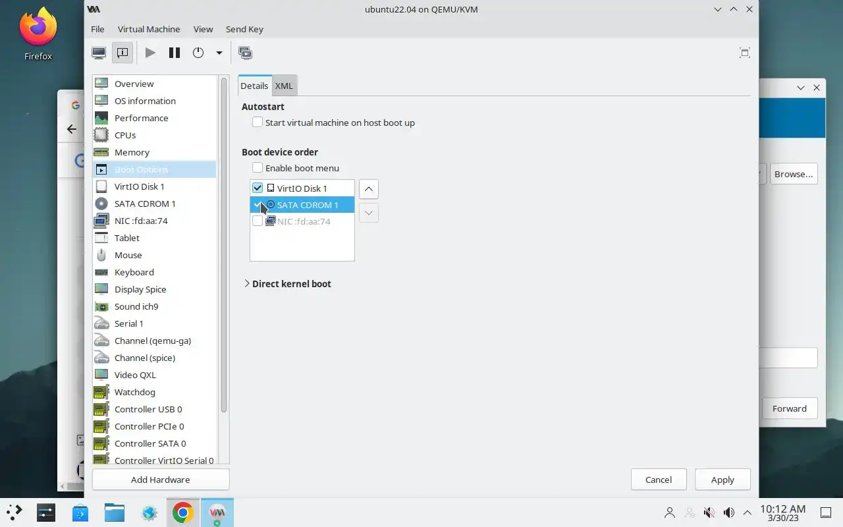
Task: Select Watchdog hardware entry
Action: (x=154, y=392)
